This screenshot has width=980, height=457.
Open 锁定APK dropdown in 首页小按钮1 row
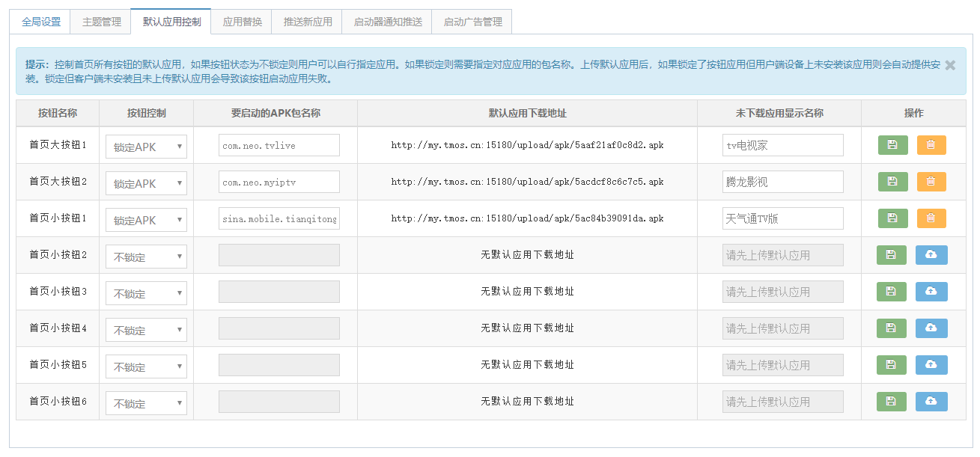tap(146, 220)
